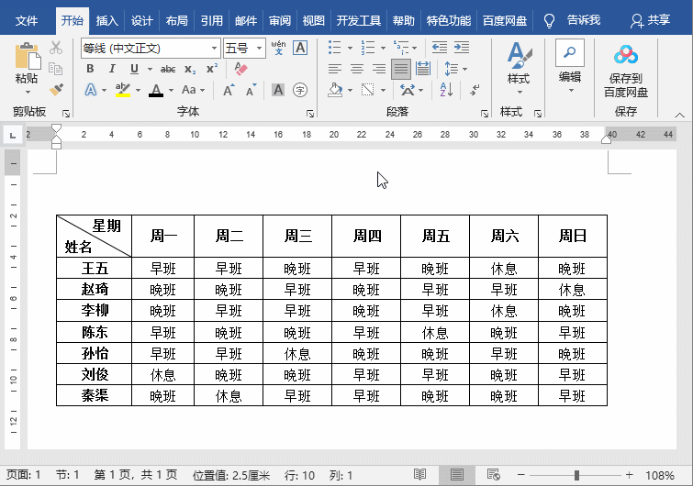Expand the paste options arrow under 粘贴
The width and height of the screenshot is (693, 486).
point(28,93)
